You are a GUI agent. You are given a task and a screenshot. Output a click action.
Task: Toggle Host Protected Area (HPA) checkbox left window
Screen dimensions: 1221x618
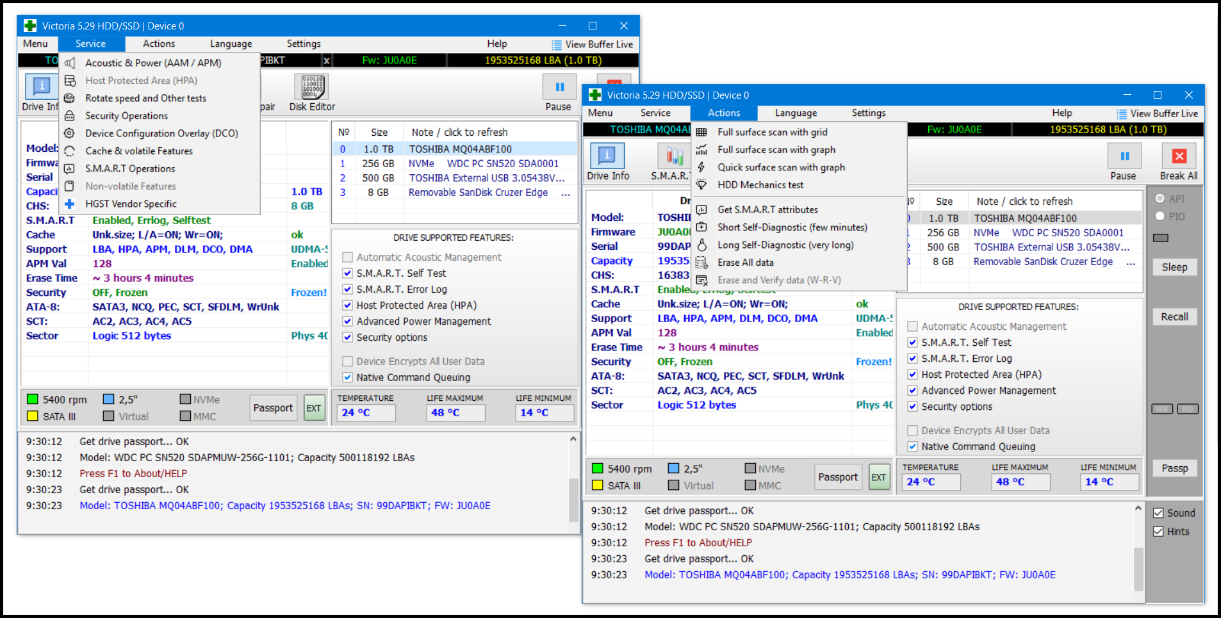(x=348, y=305)
